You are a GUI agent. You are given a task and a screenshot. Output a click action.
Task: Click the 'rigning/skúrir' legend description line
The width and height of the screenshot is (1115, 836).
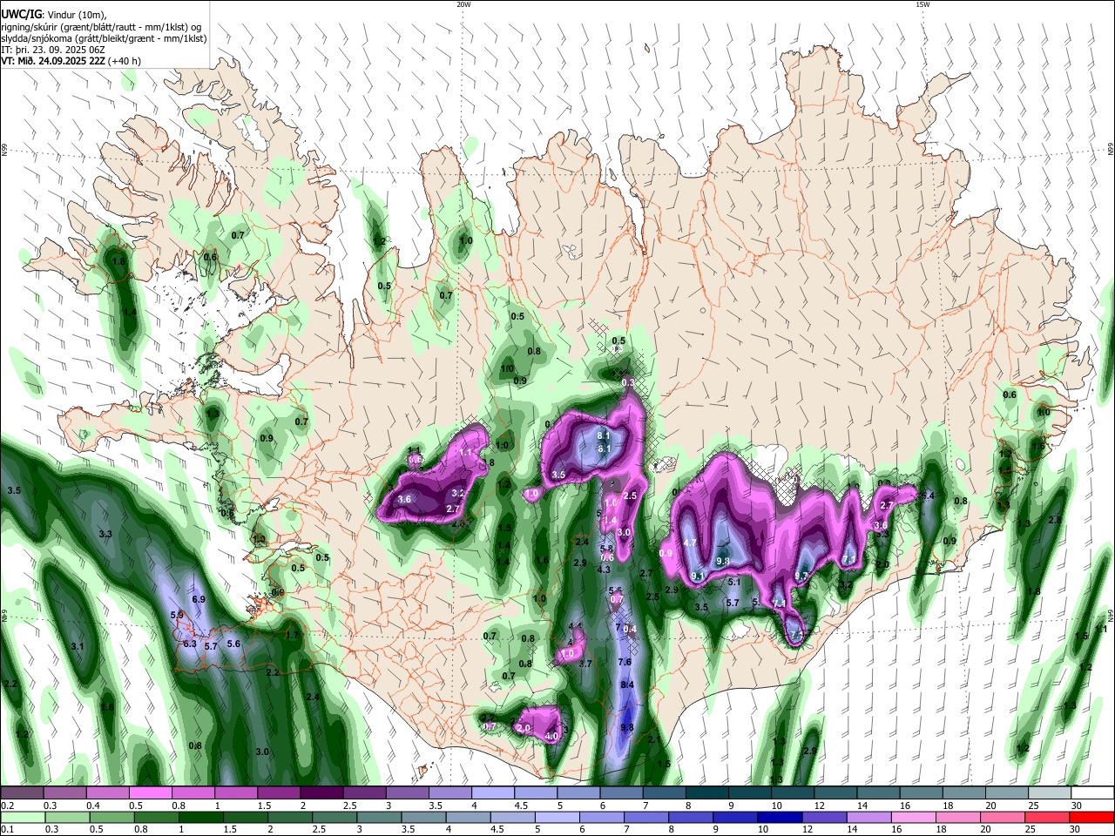click(x=102, y=27)
